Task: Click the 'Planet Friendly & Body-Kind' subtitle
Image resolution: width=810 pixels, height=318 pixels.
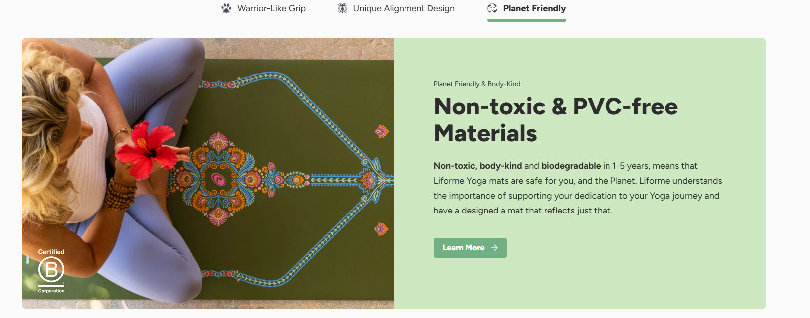Action: point(477,84)
